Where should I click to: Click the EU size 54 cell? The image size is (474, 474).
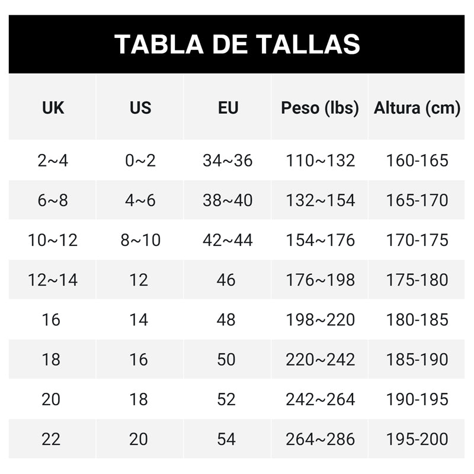point(228,439)
